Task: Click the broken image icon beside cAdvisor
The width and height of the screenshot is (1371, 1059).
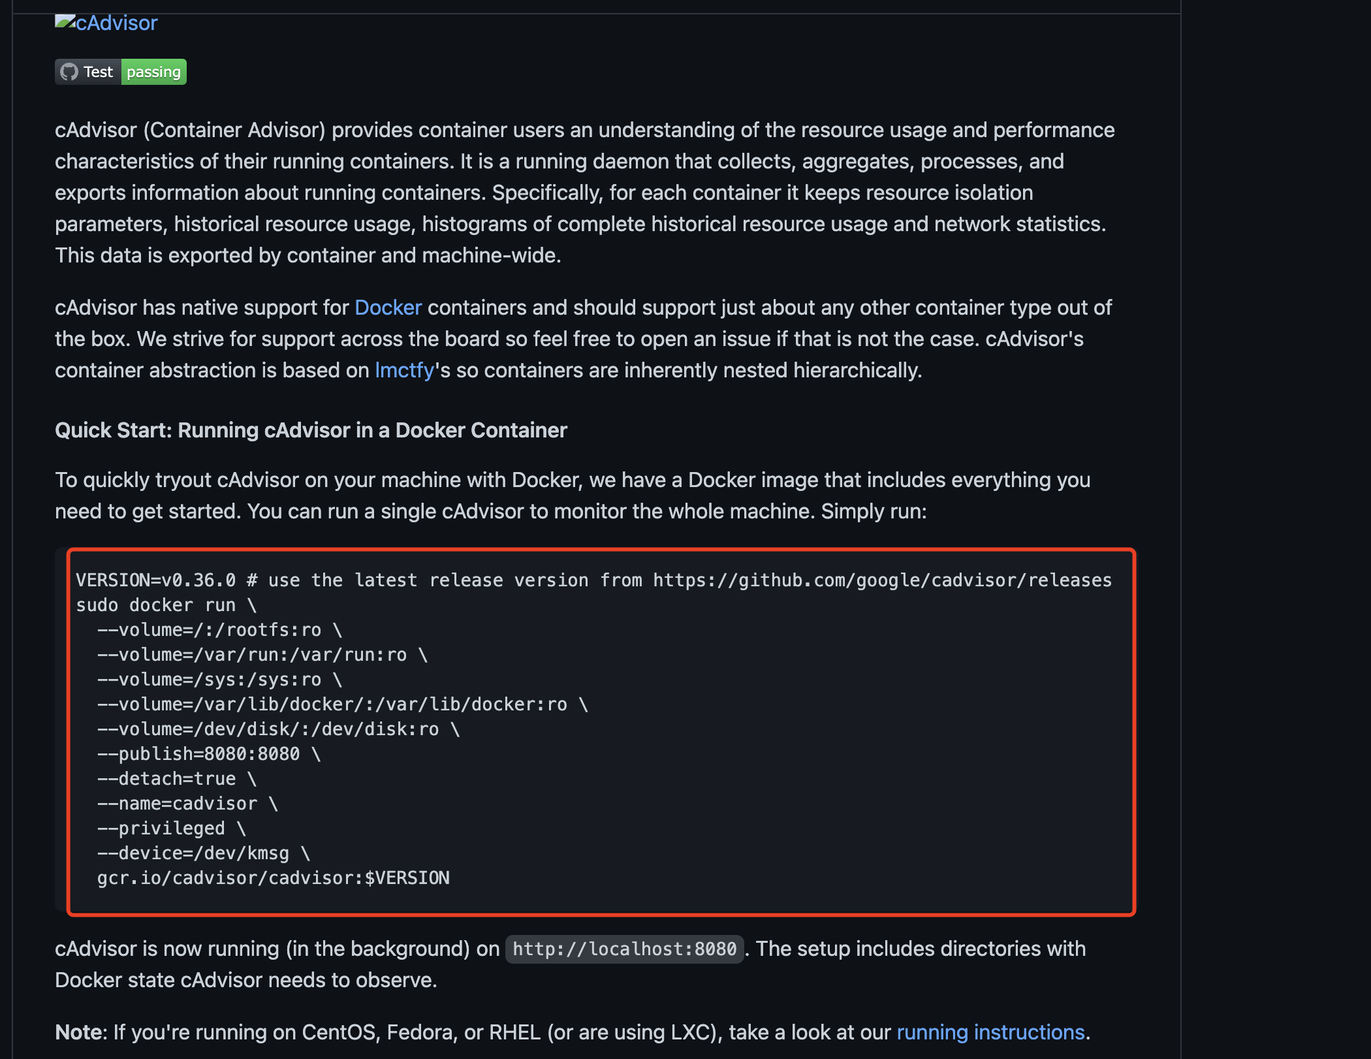Action: 65,22
